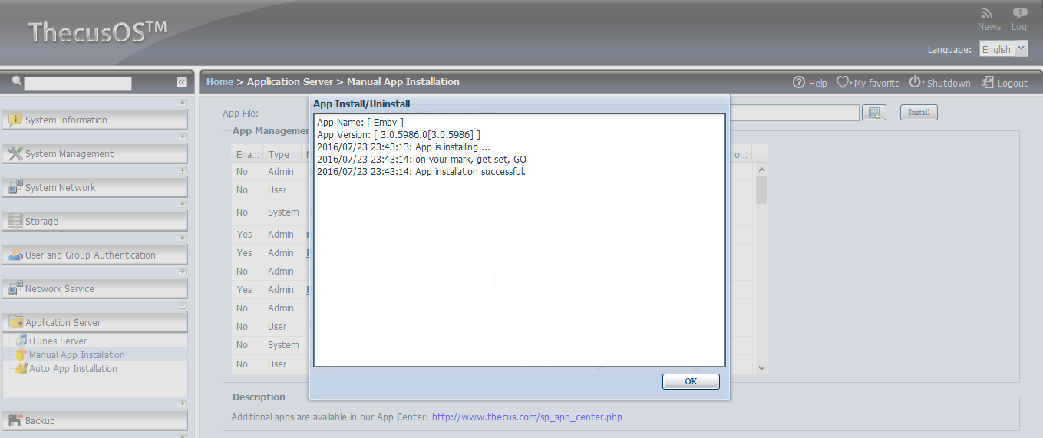This screenshot has height=438, width=1043.
Task: Click the Backup icon
Action: pyautogui.click(x=15, y=420)
